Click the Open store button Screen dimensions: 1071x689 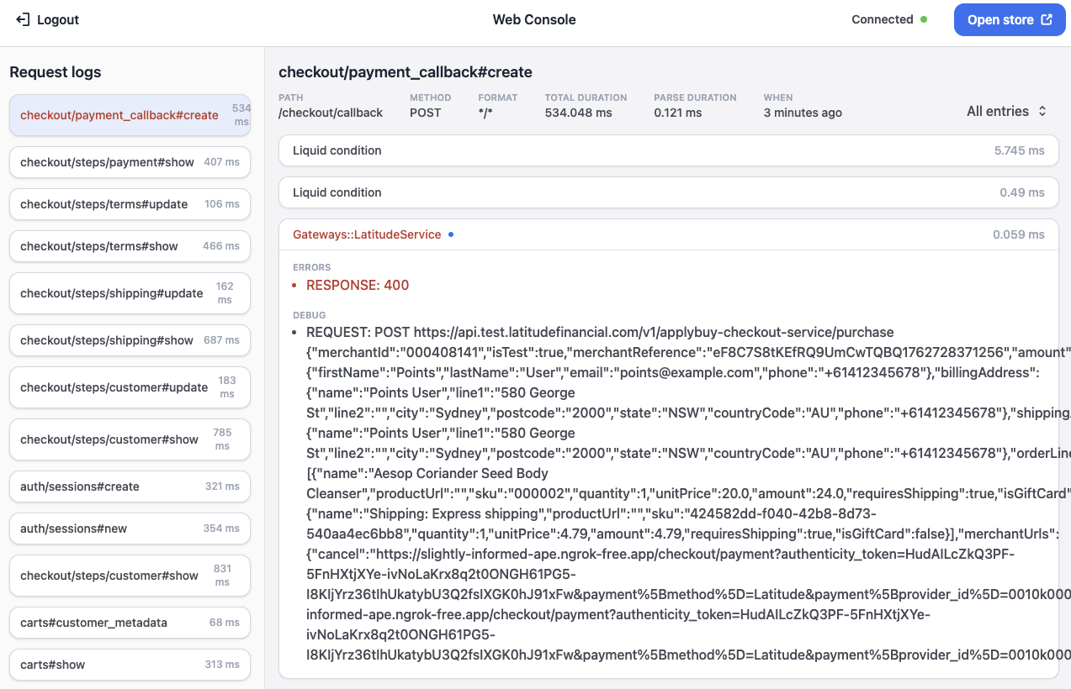[x=1010, y=19]
